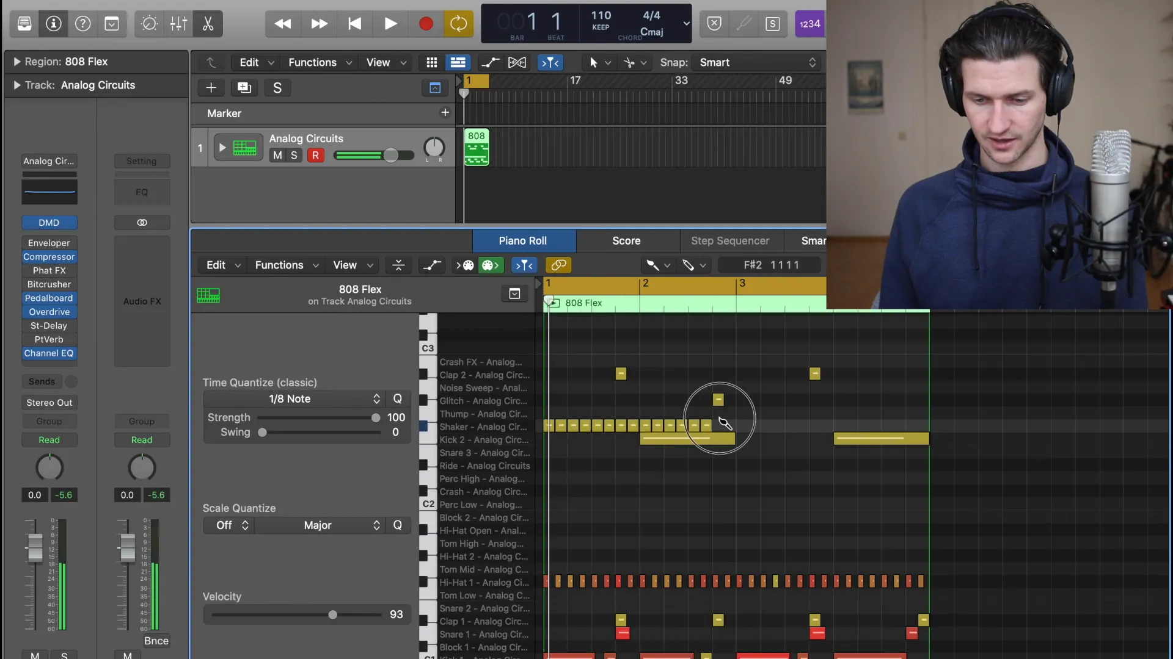Viewport: 1173px width, 659px height.
Task: Add a marker with plus button
Action: pyautogui.click(x=445, y=112)
